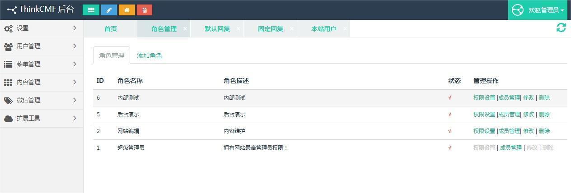Click the gears icon beside 设置
571x193 pixels.
pyautogui.click(x=8, y=28)
